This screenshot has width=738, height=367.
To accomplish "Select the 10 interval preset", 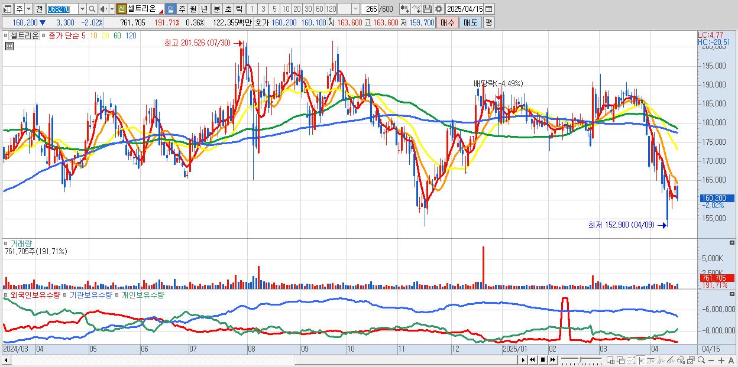I will [286, 9].
